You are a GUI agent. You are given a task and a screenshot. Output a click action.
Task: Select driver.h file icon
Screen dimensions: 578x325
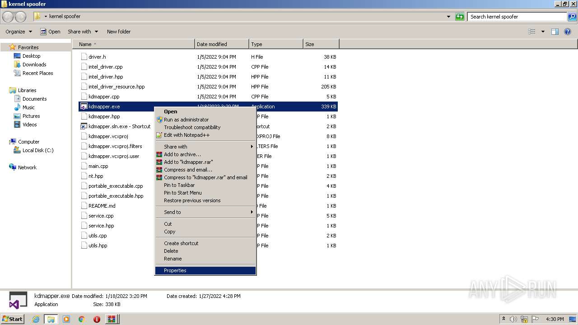coord(84,57)
